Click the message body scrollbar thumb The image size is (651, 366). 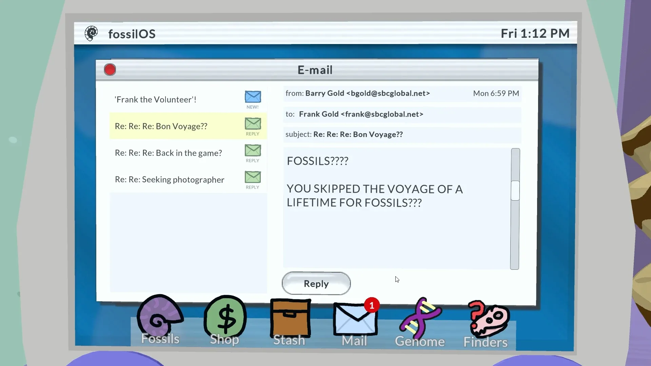[515, 190]
